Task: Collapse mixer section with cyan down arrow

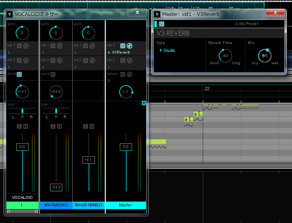Action: click(144, 103)
